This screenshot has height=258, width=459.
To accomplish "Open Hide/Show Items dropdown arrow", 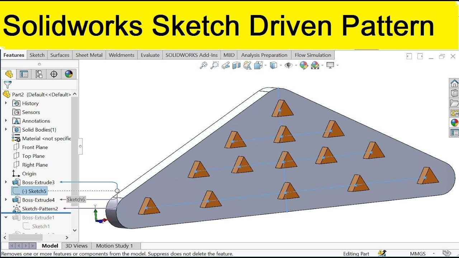I will click(295, 65).
